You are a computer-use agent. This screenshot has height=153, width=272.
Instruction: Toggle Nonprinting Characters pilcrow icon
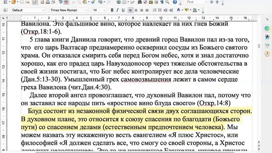tap(162, 2)
